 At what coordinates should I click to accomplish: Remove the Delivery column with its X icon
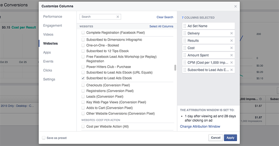point(232,33)
